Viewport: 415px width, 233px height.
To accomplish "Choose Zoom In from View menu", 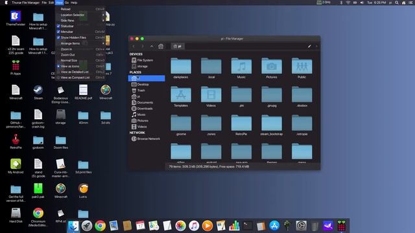I will tap(80, 49).
